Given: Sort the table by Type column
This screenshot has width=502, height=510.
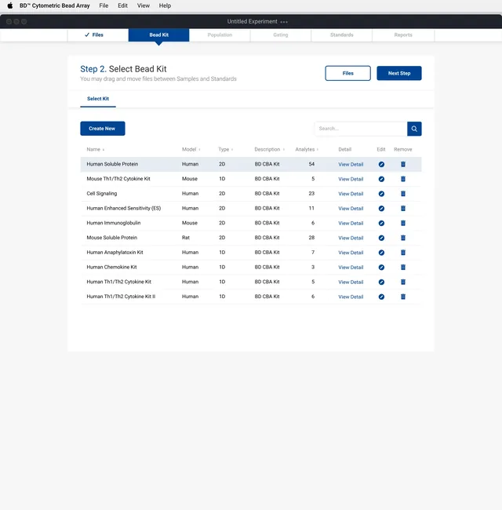Looking at the screenshot, I should click(x=225, y=149).
